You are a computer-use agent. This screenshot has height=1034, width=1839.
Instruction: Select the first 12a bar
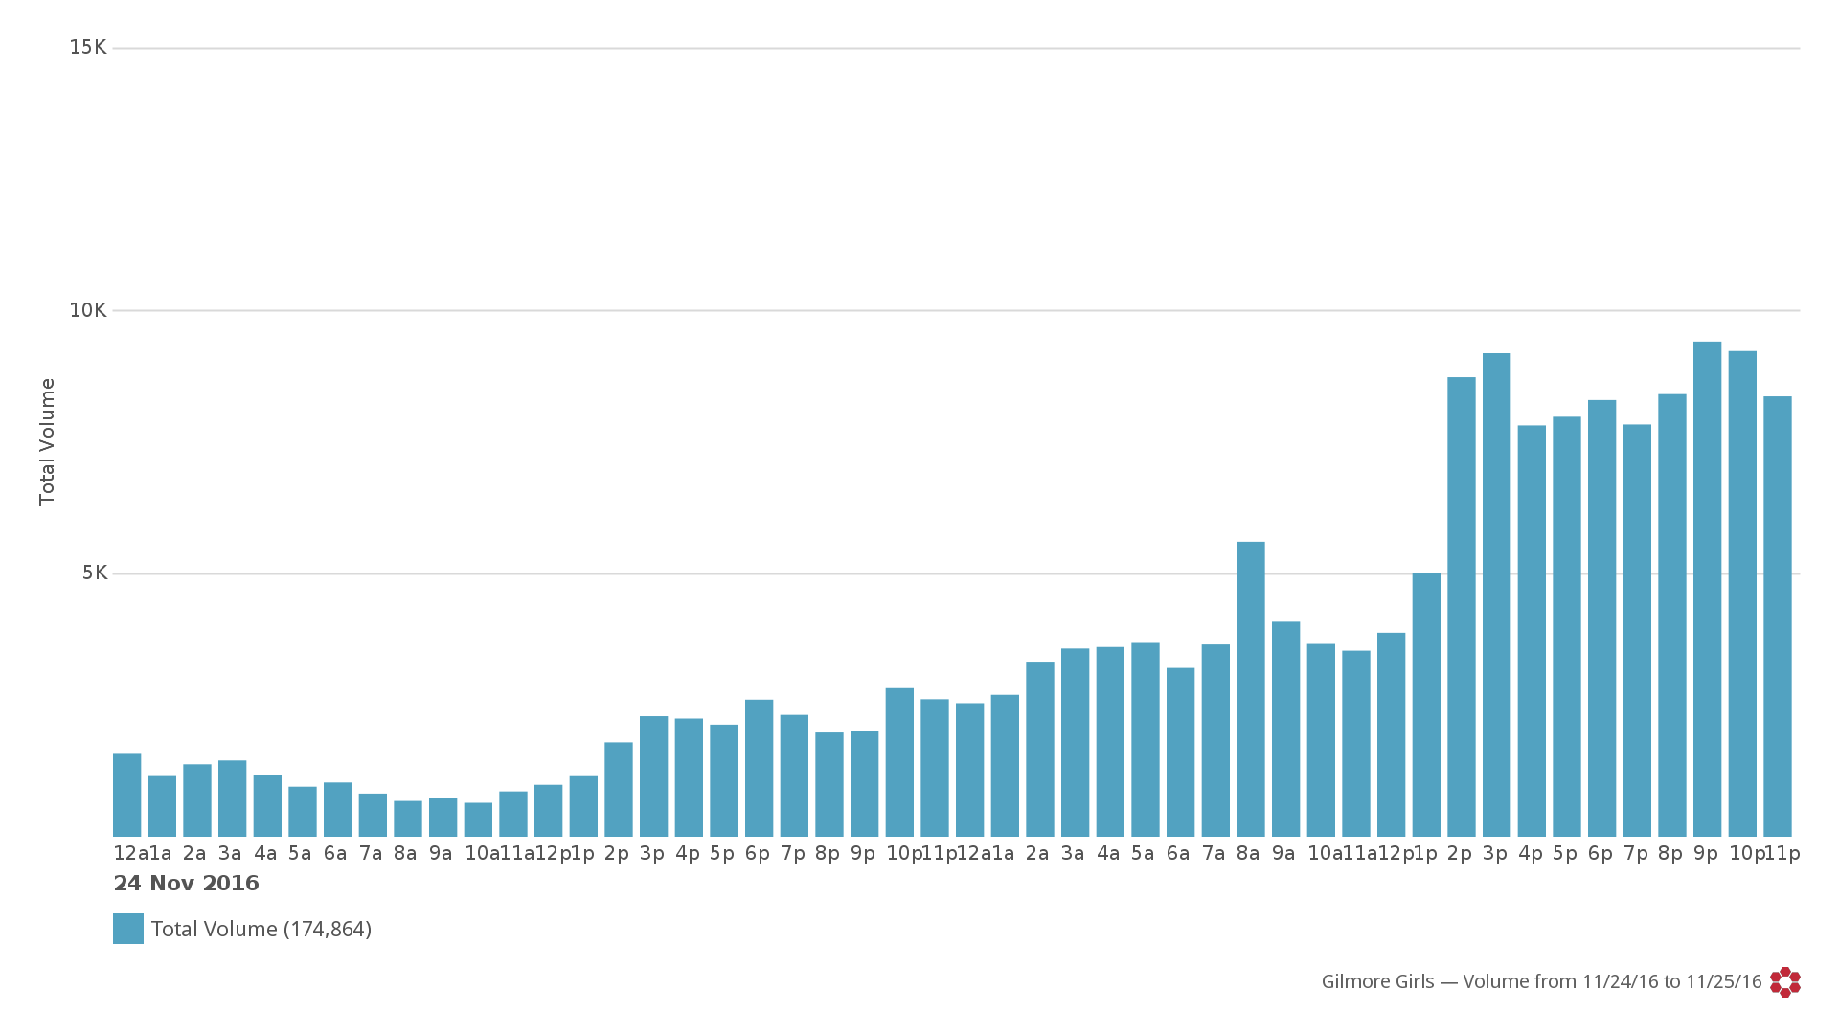127,796
